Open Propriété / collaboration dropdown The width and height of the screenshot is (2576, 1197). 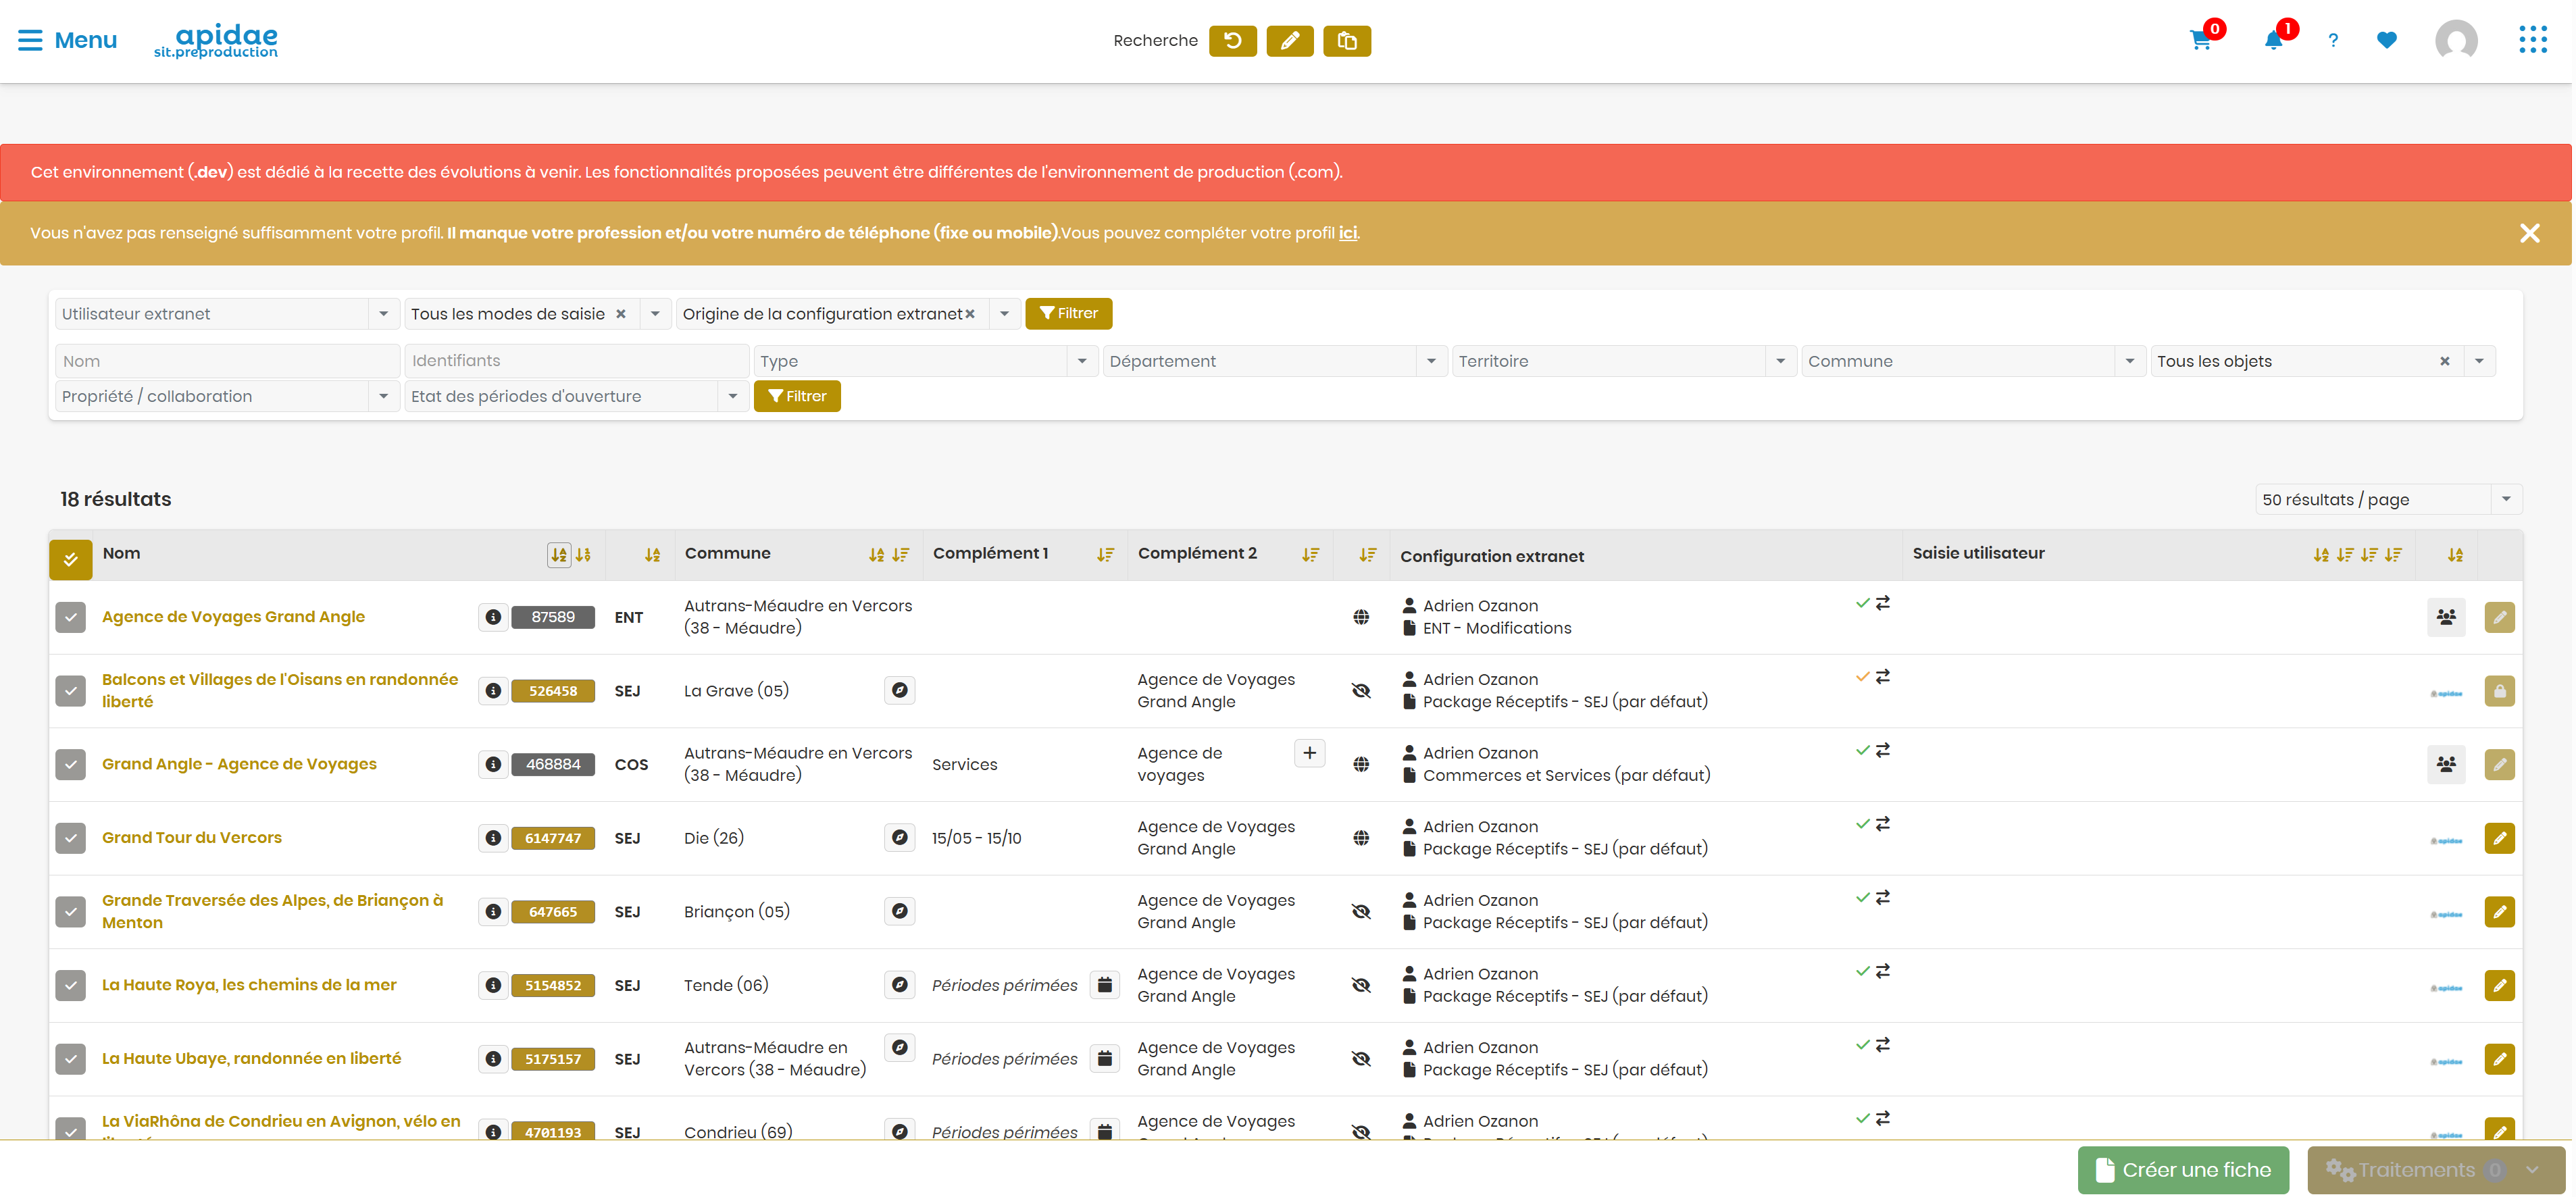tap(227, 396)
